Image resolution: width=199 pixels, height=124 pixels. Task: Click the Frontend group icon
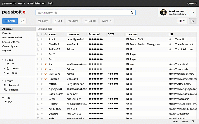pyautogui.click(x=5, y=85)
